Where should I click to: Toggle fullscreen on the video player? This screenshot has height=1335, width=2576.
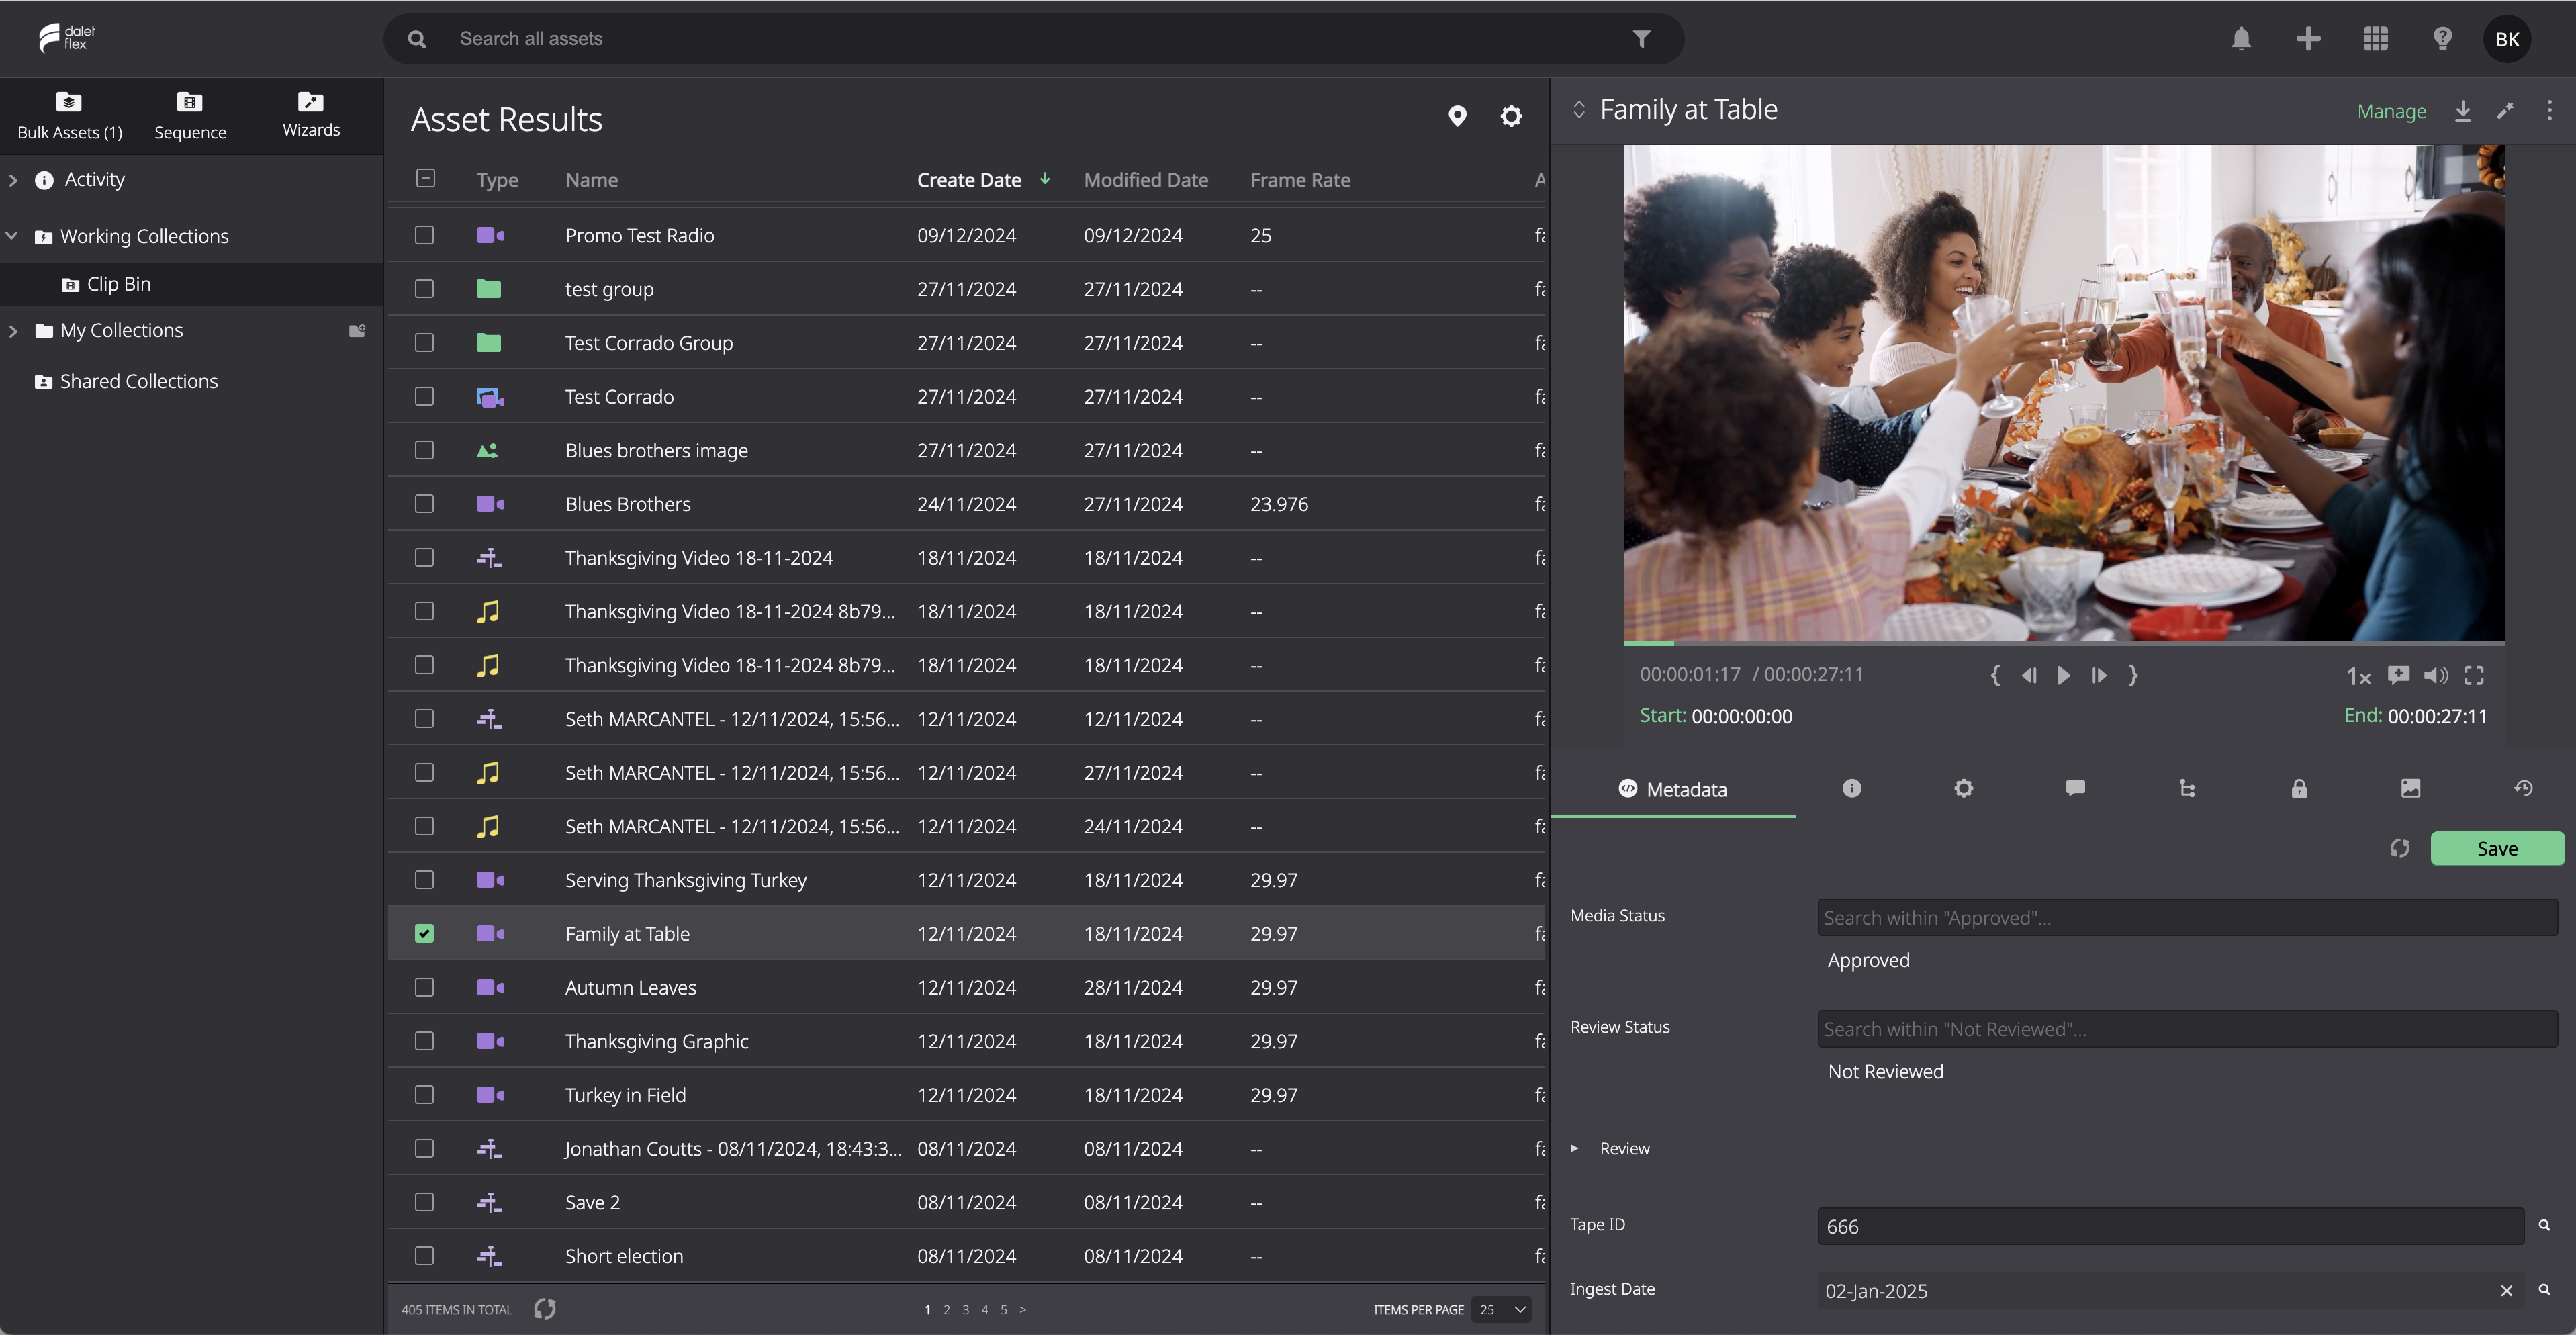coord(2474,676)
